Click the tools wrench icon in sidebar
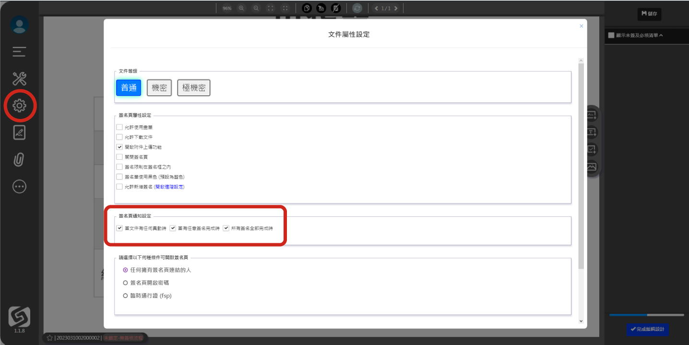 coord(20,79)
